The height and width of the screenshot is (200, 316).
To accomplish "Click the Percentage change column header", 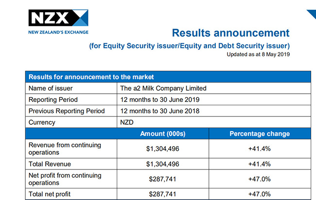I will pos(260,134).
